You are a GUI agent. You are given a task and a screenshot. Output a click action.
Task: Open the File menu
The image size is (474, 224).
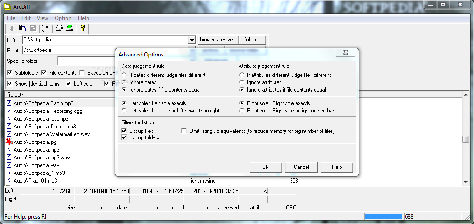pyautogui.click(x=11, y=18)
